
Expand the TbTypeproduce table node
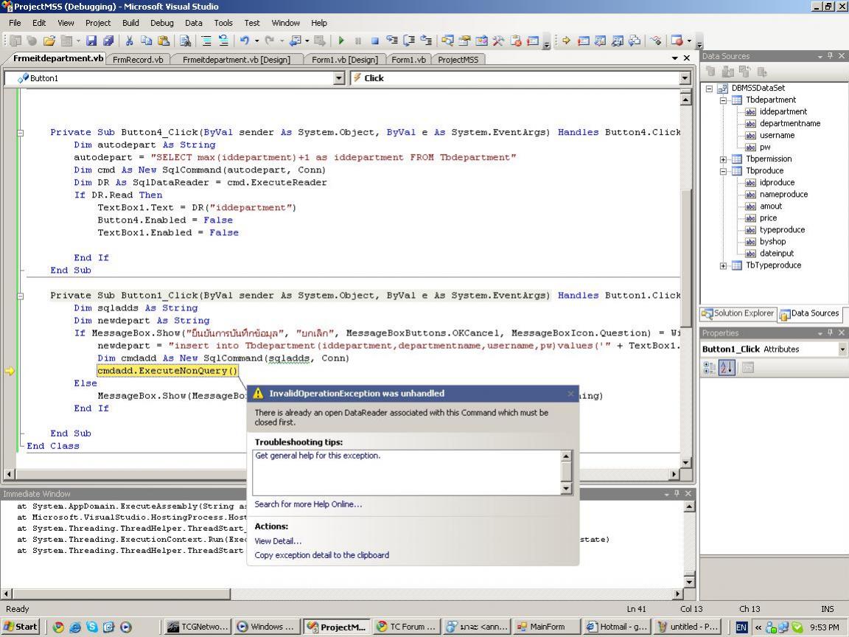[723, 265]
